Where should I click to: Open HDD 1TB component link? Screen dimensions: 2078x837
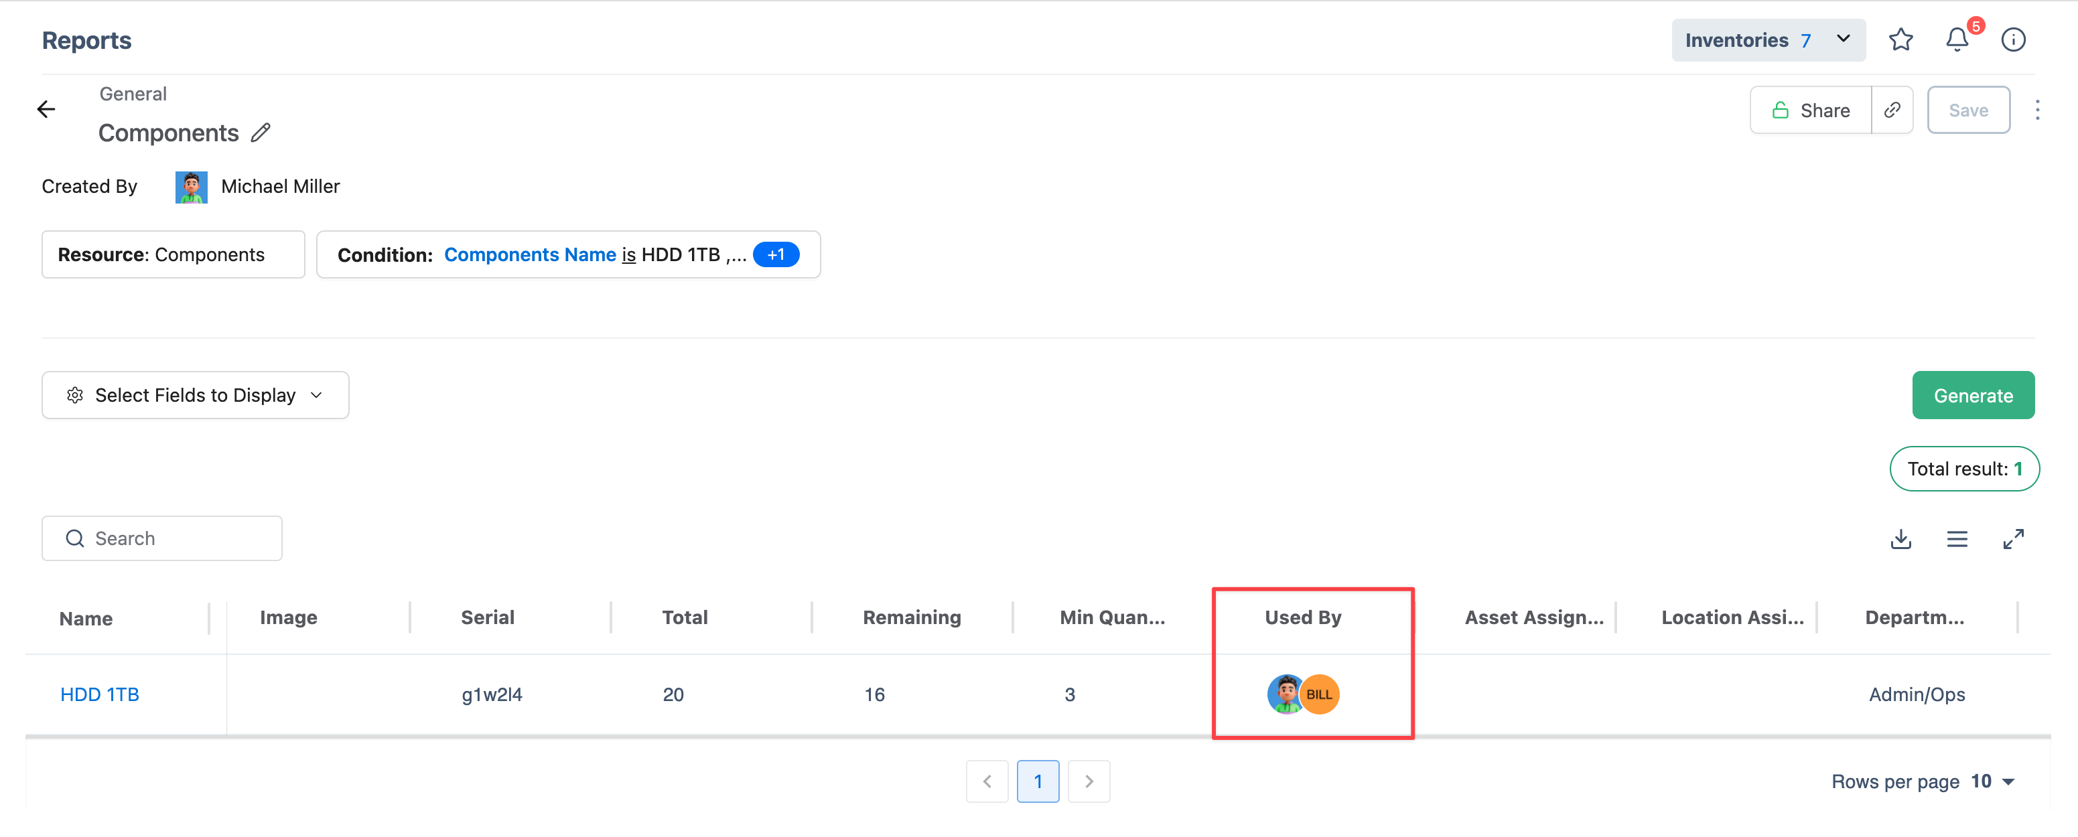[100, 694]
